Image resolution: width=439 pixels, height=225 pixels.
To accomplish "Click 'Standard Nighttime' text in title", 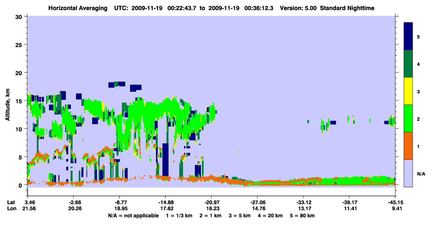I will point(347,8).
